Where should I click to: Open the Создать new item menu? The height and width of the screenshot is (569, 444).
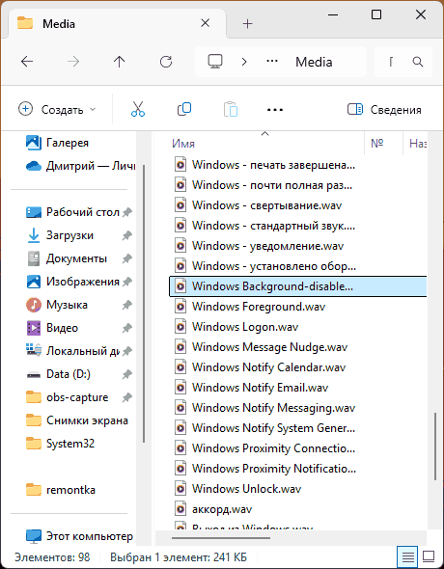[x=57, y=109]
